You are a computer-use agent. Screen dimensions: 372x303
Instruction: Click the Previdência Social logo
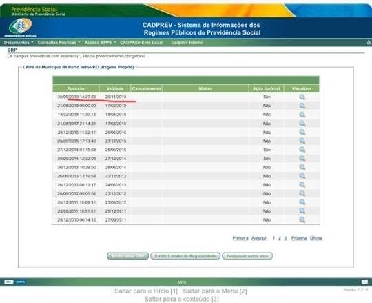click(x=21, y=28)
